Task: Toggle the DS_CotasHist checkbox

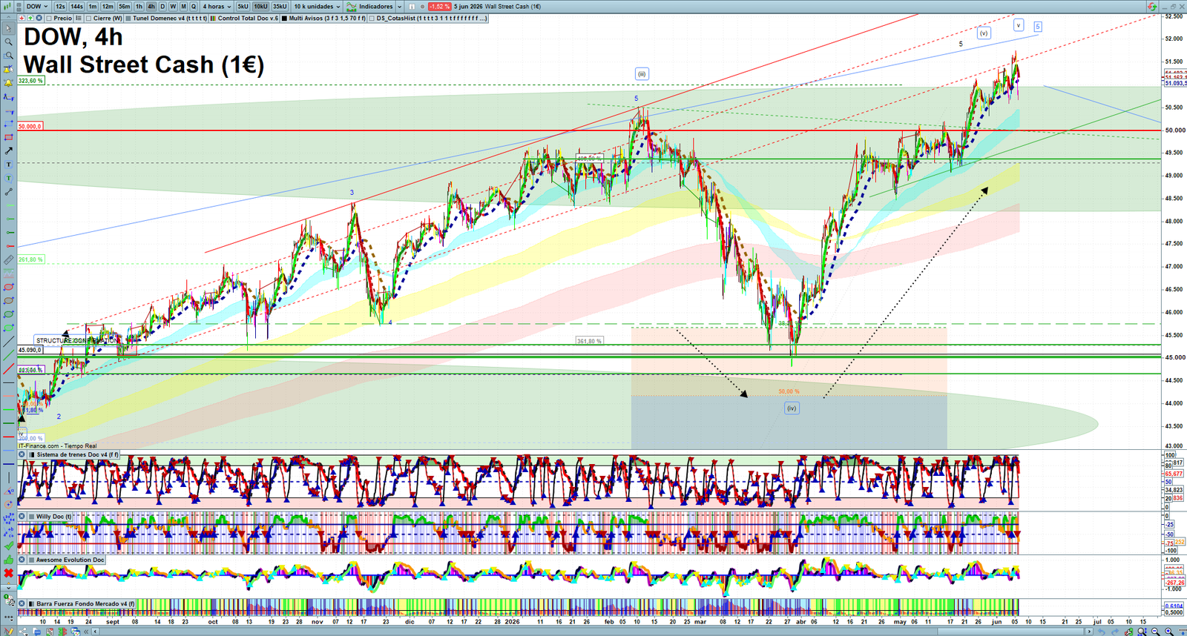Action: click(x=372, y=18)
